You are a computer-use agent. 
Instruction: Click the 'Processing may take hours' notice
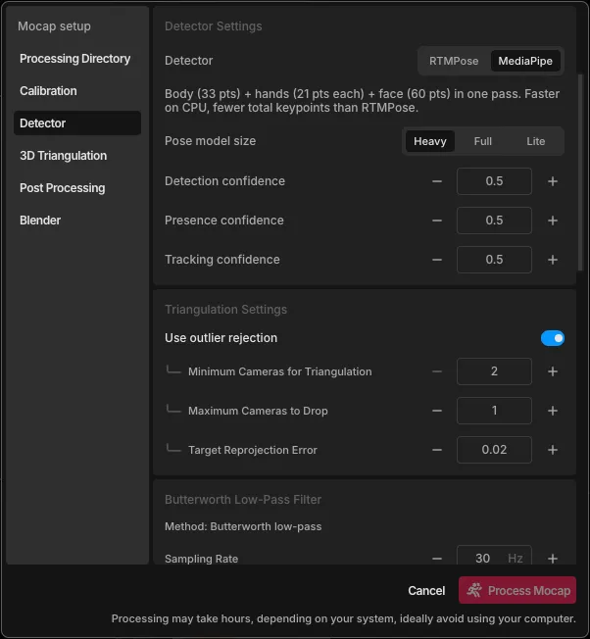(343, 618)
